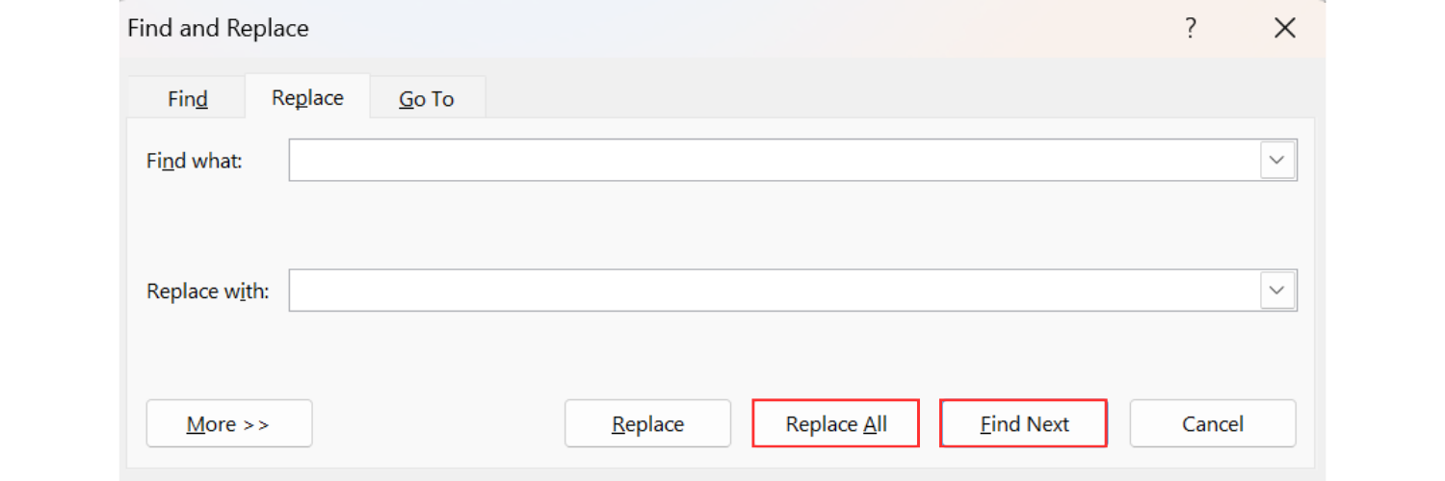This screenshot has width=1445, height=481.
Task: Dismiss dialog using the Cancel button
Action: [x=1213, y=424]
